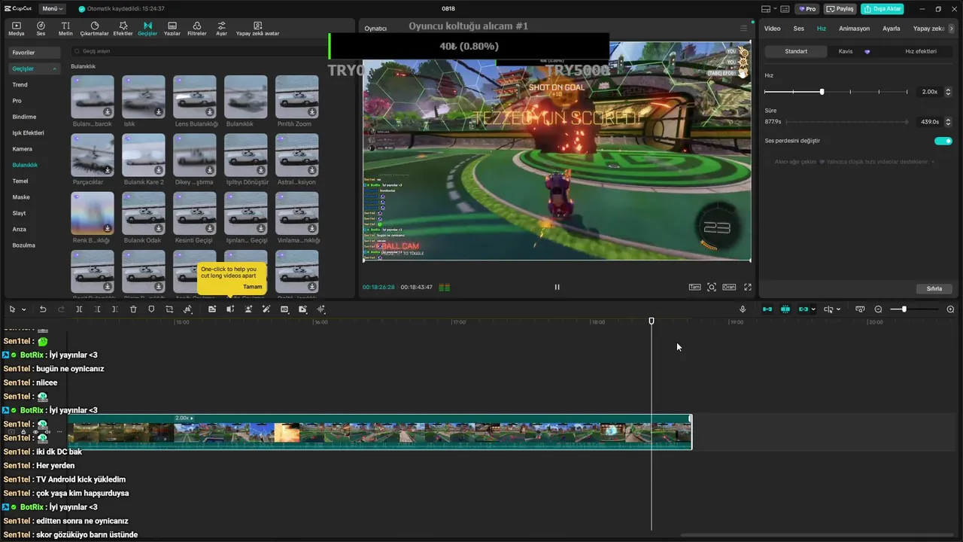The height and width of the screenshot is (542, 963).
Task: Delete the selected clip with trash icon
Action: pos(133,309)
